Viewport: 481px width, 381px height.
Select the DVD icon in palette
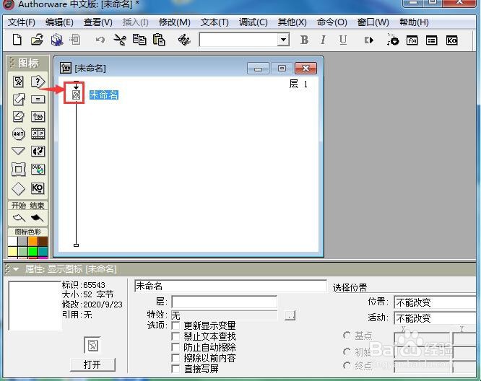click(x=38, y=169)
